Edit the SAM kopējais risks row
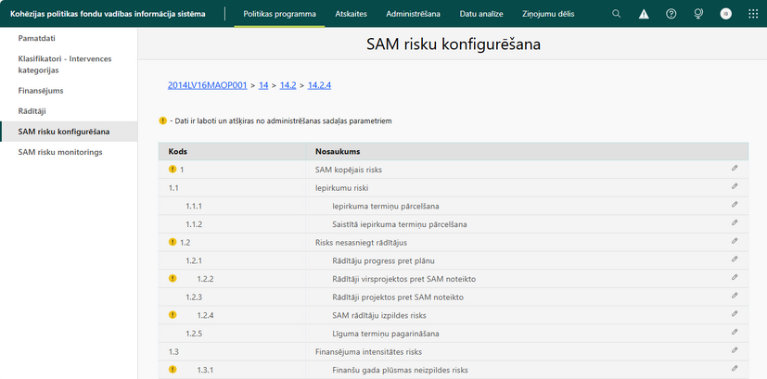Viewport: 767px width, 379px height. point(735,169)
